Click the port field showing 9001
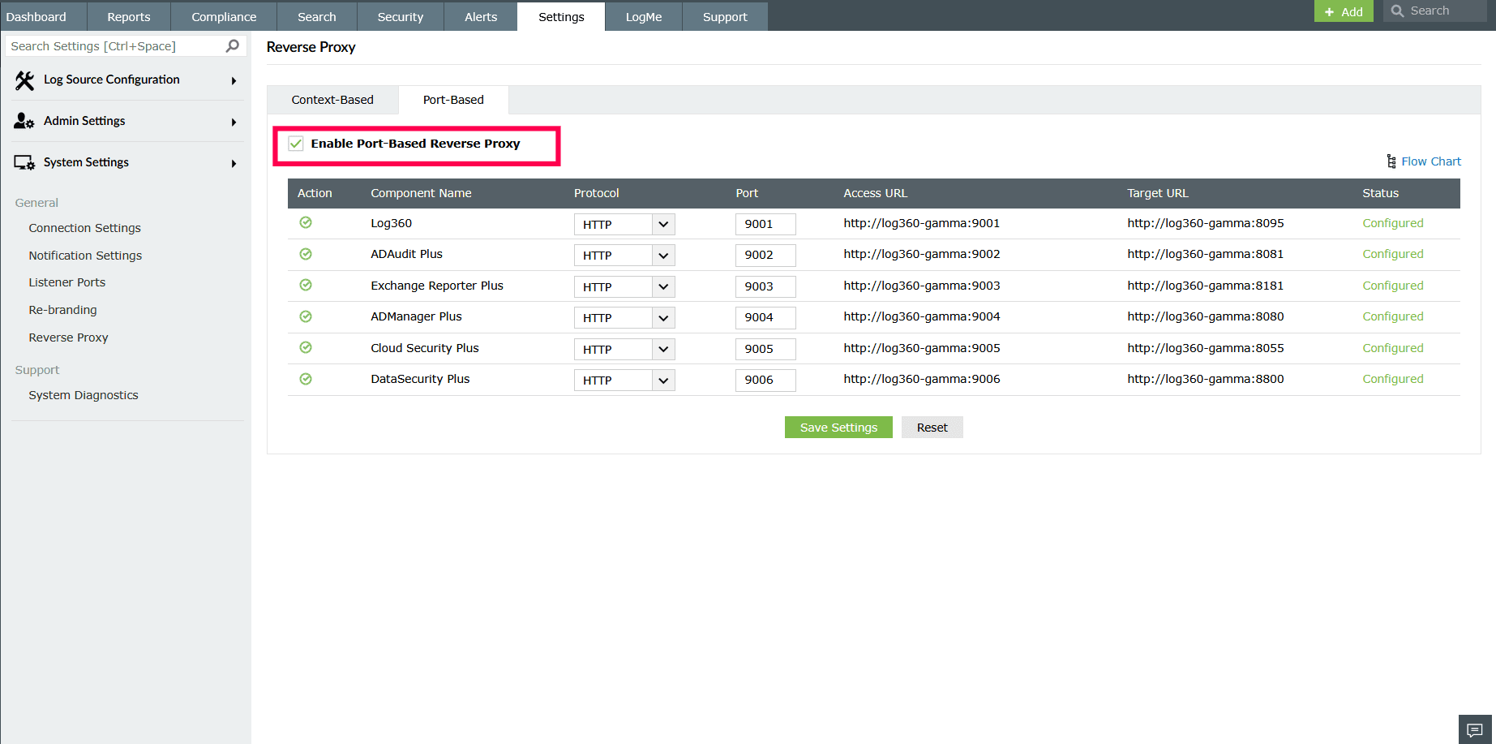This screenshot has height=744, width=1496. coord(765,224)
